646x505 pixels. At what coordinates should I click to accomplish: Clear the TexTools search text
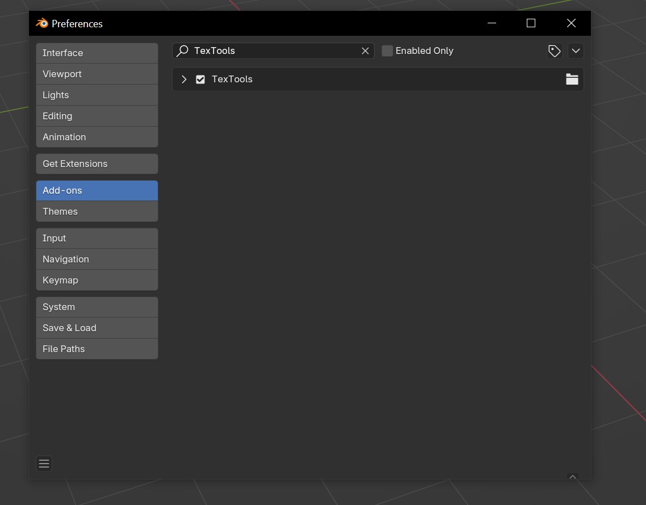pyautogui.click(x=365, y=51)
